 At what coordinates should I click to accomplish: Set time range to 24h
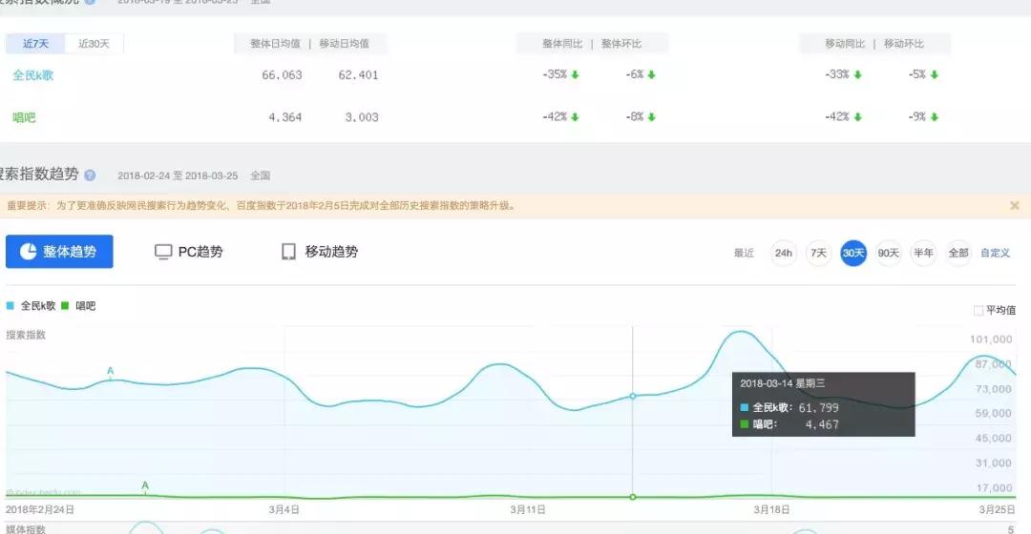[x=783, y=253]
